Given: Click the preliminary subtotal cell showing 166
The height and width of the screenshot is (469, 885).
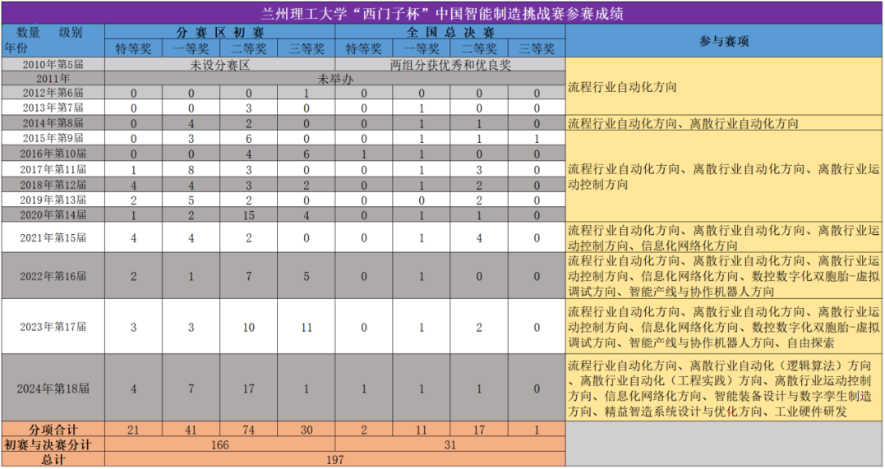Looking at the screenshot, I should [x=220, y=444].
